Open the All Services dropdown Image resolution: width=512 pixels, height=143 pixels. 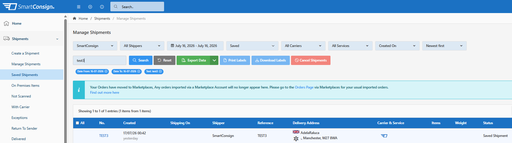pos(350,46)
